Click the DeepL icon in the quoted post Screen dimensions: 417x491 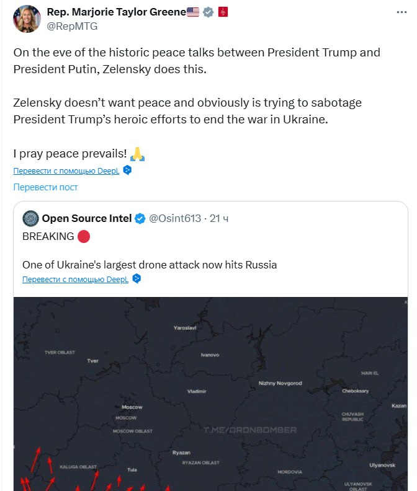137,279
